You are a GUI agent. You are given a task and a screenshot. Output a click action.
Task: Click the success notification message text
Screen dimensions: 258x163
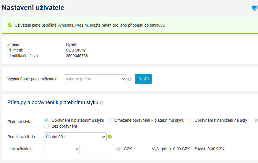point(90,25)
